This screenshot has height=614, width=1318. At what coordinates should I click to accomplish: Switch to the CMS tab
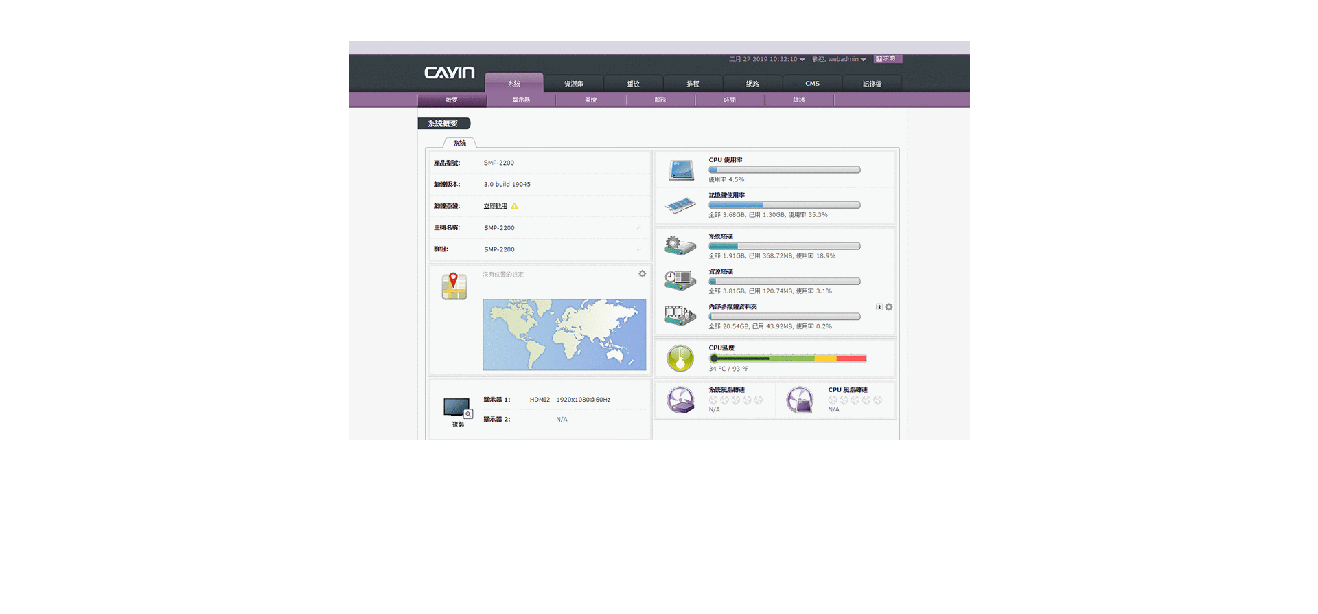812,84
